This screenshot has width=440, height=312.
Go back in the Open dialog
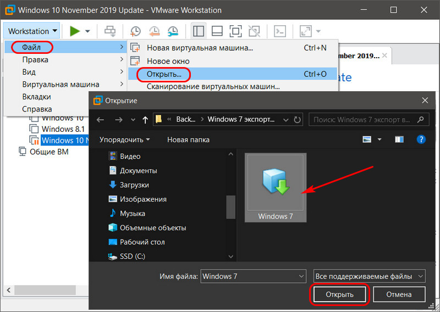(x=101, y=120)
